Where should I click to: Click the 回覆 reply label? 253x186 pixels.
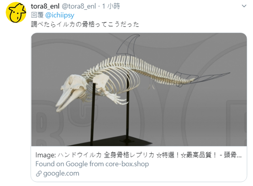coord(37,16)
